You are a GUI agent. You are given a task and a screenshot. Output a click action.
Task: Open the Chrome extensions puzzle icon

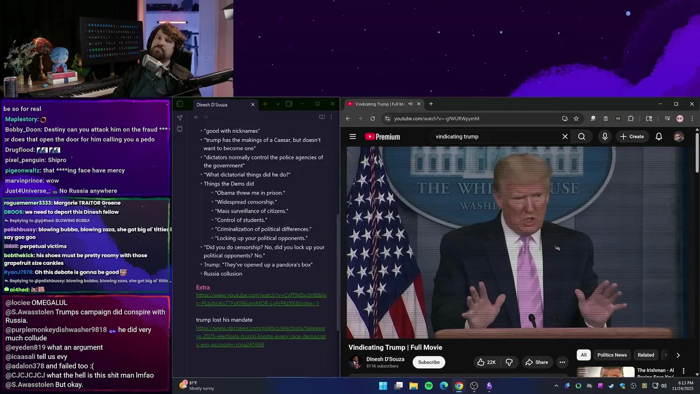pos(631,119)
